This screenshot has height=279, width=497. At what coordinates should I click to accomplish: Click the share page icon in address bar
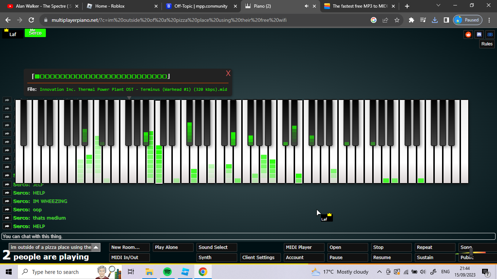(385, 20)
